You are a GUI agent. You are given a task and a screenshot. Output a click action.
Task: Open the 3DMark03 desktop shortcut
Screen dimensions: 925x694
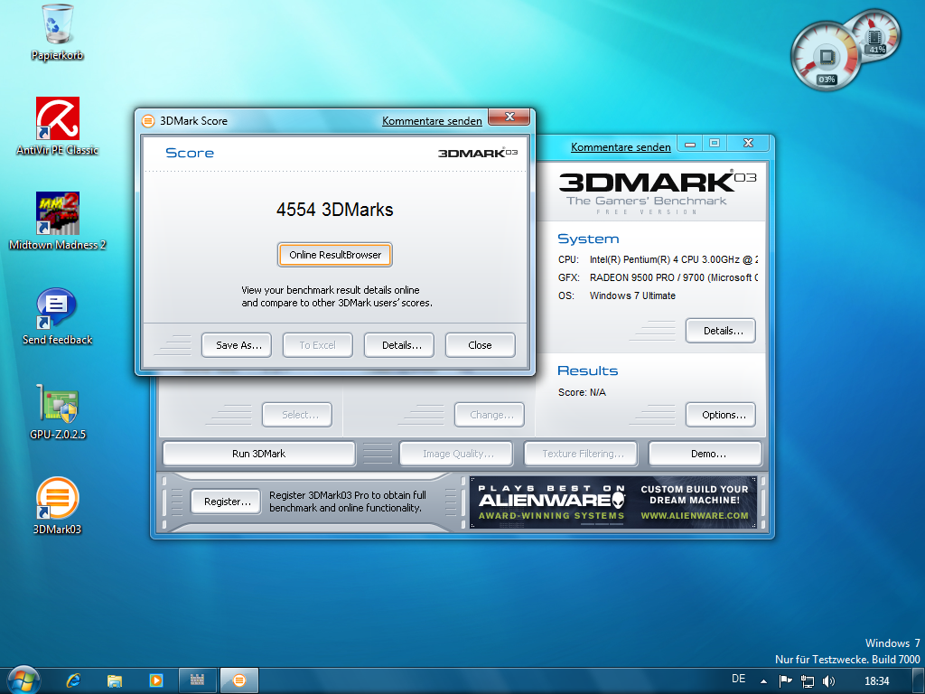point(57,499)
